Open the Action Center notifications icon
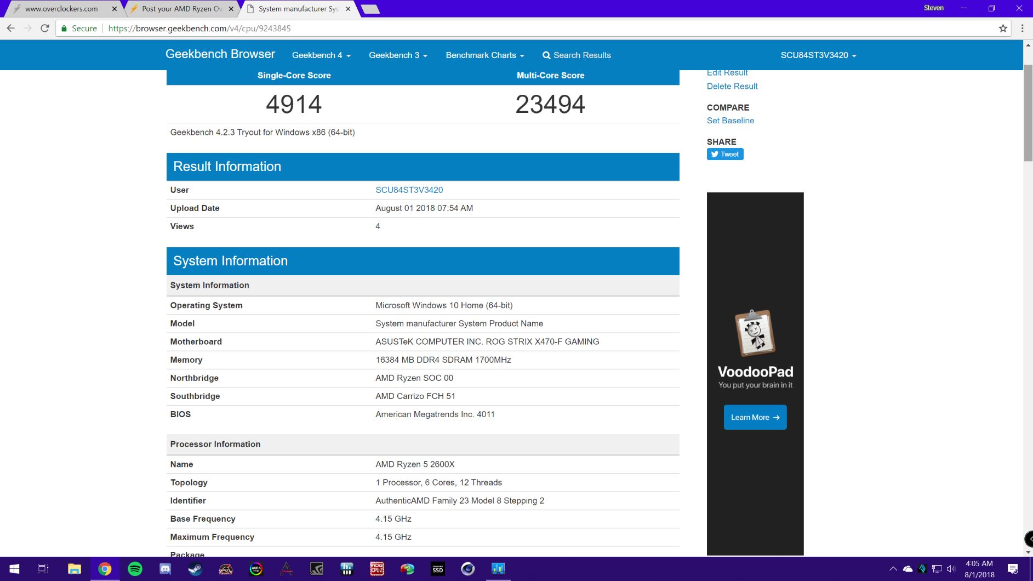Viewport: 1033px width, 581px height. [1013, 569]
